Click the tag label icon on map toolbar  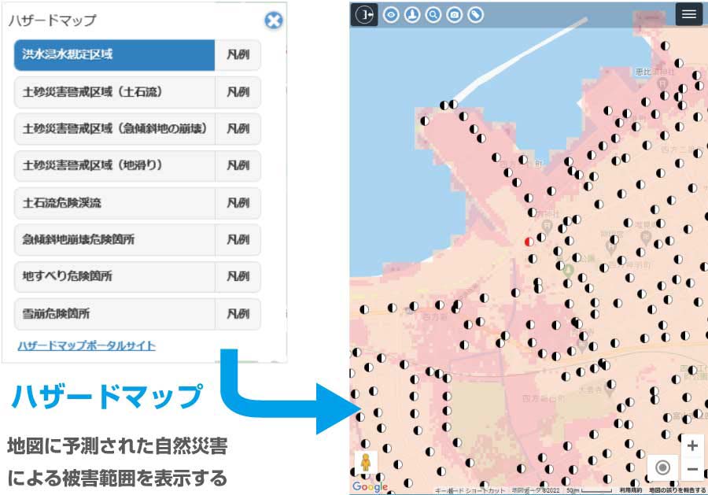475,15
